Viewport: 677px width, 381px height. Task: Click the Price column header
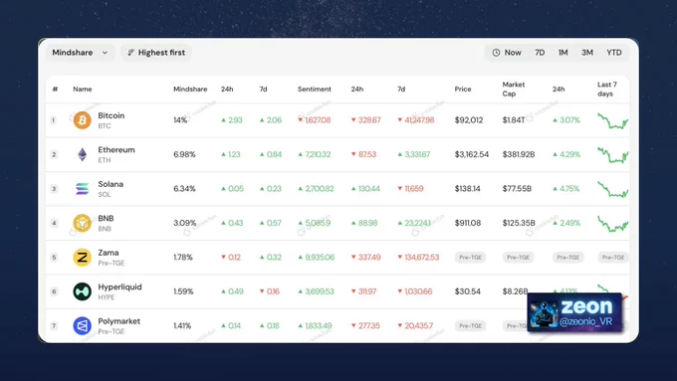[463, 90]
